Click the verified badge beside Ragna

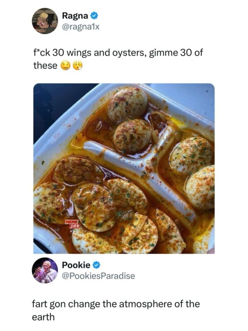point(95,16)
